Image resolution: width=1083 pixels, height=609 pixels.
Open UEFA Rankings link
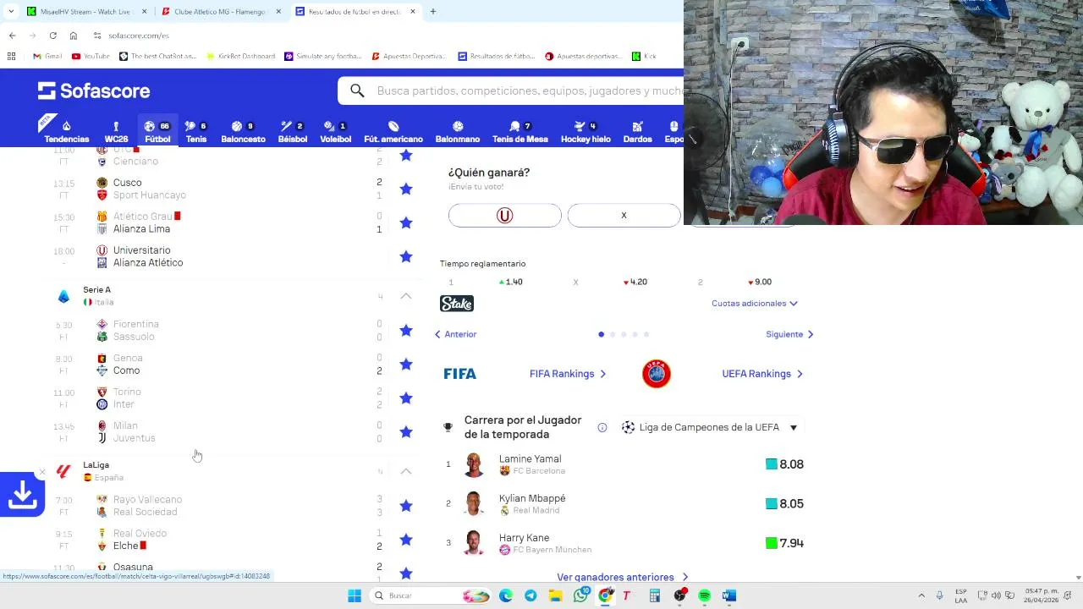[x=762, y=374]
